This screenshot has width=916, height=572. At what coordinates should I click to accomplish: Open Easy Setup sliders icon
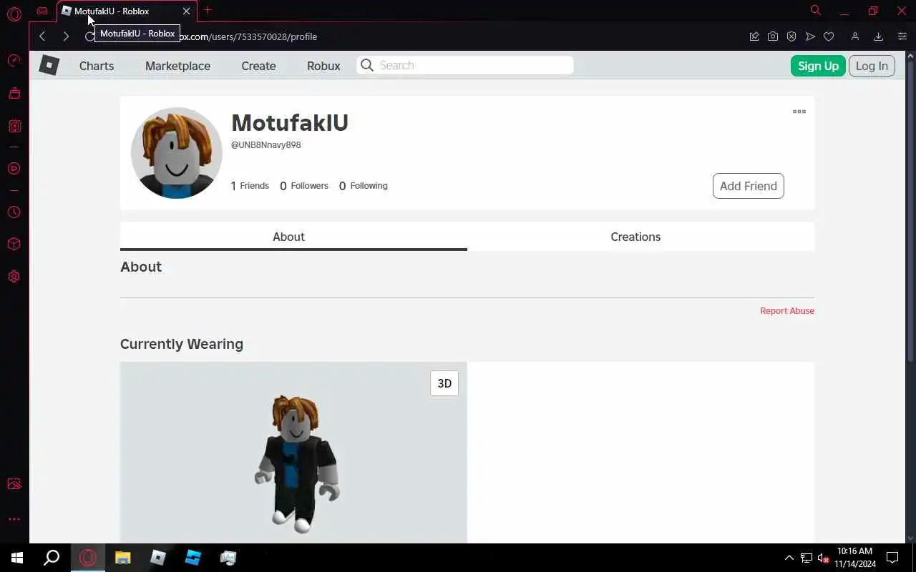902,36
